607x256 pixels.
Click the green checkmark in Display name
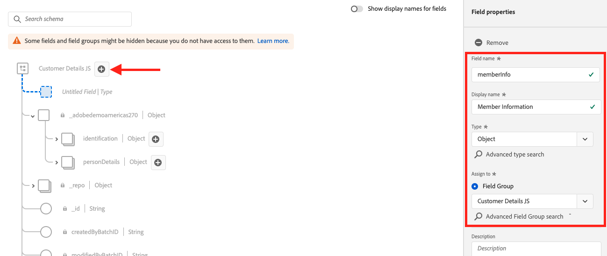coord(592,107)
